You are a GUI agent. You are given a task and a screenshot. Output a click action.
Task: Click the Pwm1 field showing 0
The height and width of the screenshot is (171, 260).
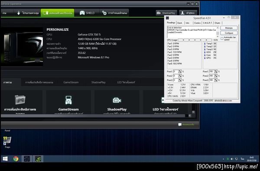(x=175, y=71)
